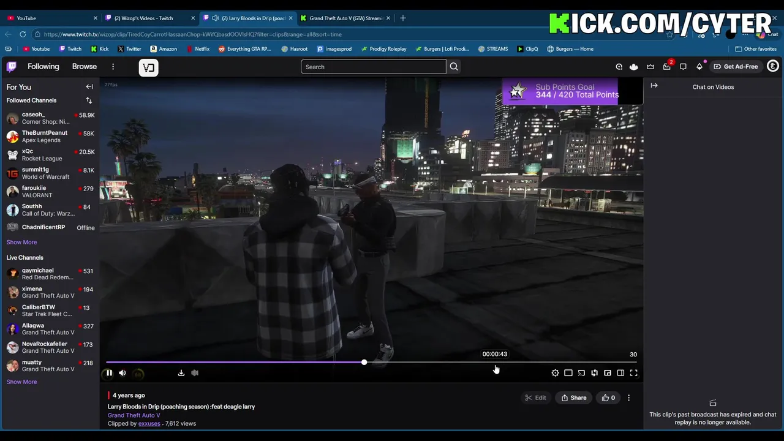Pause the clip playback
Viewport: 784px width, 441px height.
[x=109, y=373]
